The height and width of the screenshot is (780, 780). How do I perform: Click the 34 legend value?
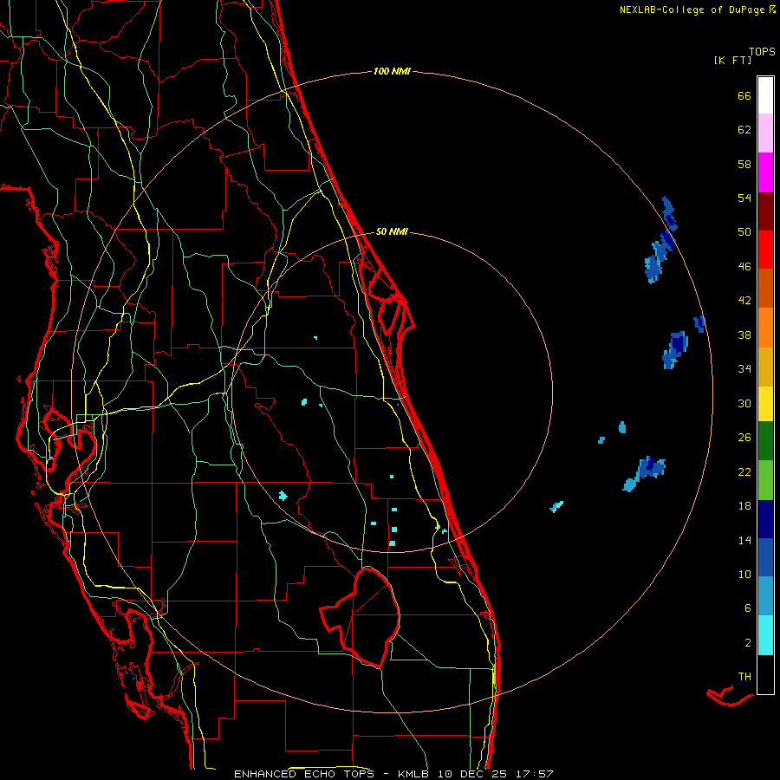pos(744,368)
